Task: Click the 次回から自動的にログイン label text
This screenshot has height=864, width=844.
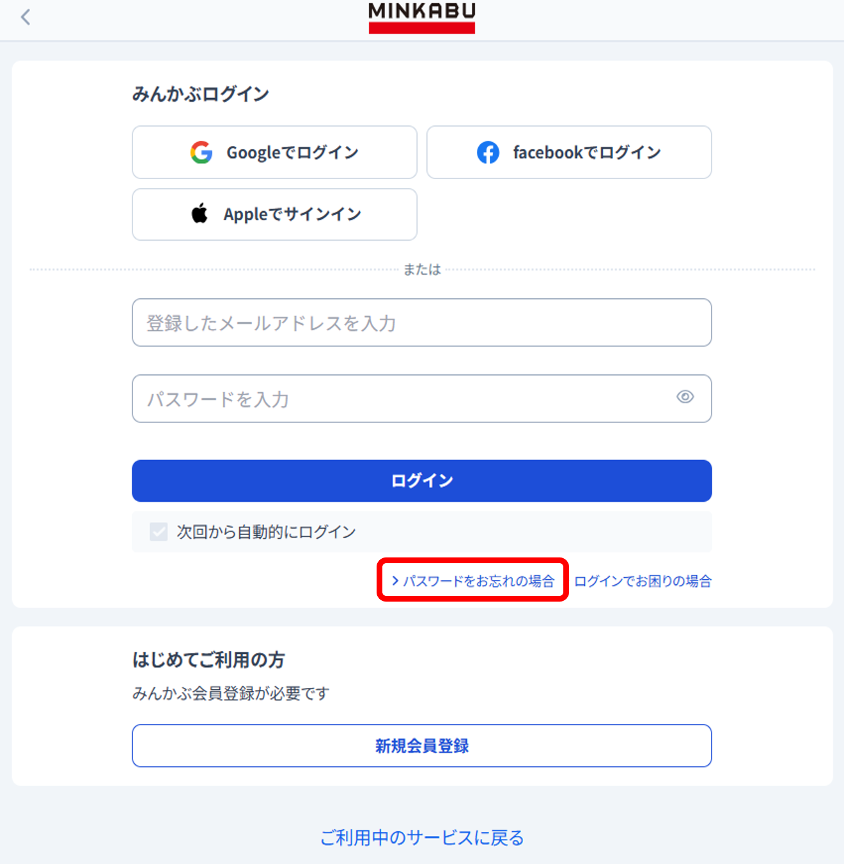Action: (266, 532)
